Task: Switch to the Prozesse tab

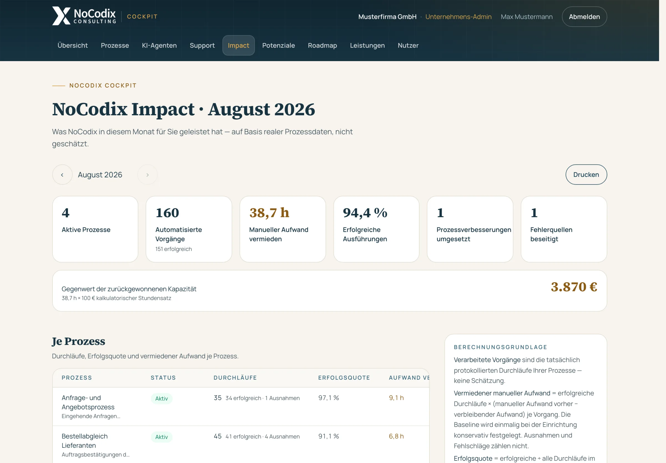Action: pos(115,46)
